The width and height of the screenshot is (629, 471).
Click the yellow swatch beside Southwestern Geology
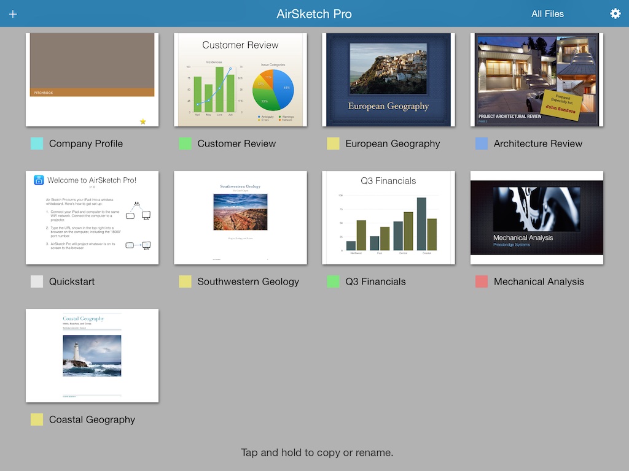coord(185,281)
